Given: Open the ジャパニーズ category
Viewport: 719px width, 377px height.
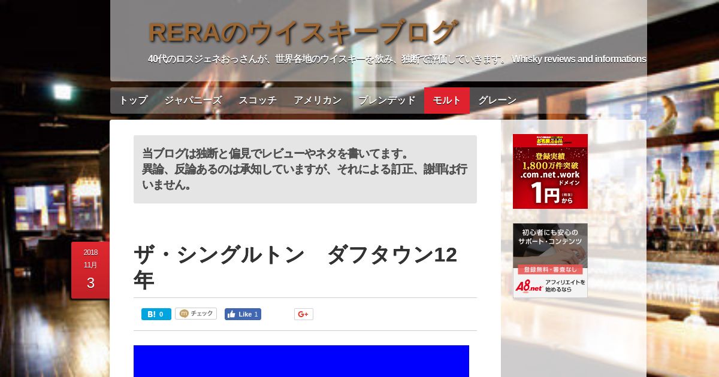Looking at the screenshot, I should click(x=193, y=101).
